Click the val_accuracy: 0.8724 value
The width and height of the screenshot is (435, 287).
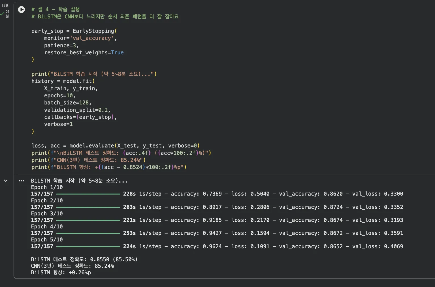(311, 207)
